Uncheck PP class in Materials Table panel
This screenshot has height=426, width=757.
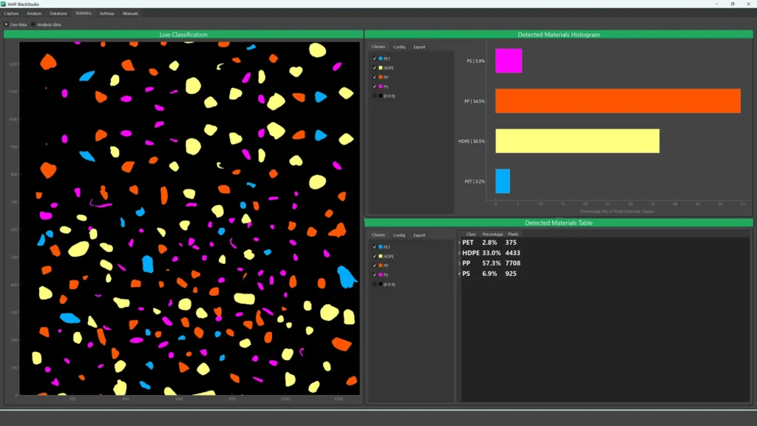375,266
